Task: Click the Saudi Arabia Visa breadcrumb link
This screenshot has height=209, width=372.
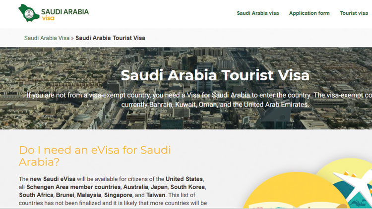Action: [47, 38]
